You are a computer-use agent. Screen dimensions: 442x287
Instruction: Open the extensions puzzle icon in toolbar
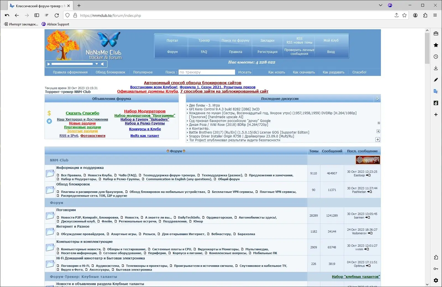pyautogui.click(x=425, y=15)
